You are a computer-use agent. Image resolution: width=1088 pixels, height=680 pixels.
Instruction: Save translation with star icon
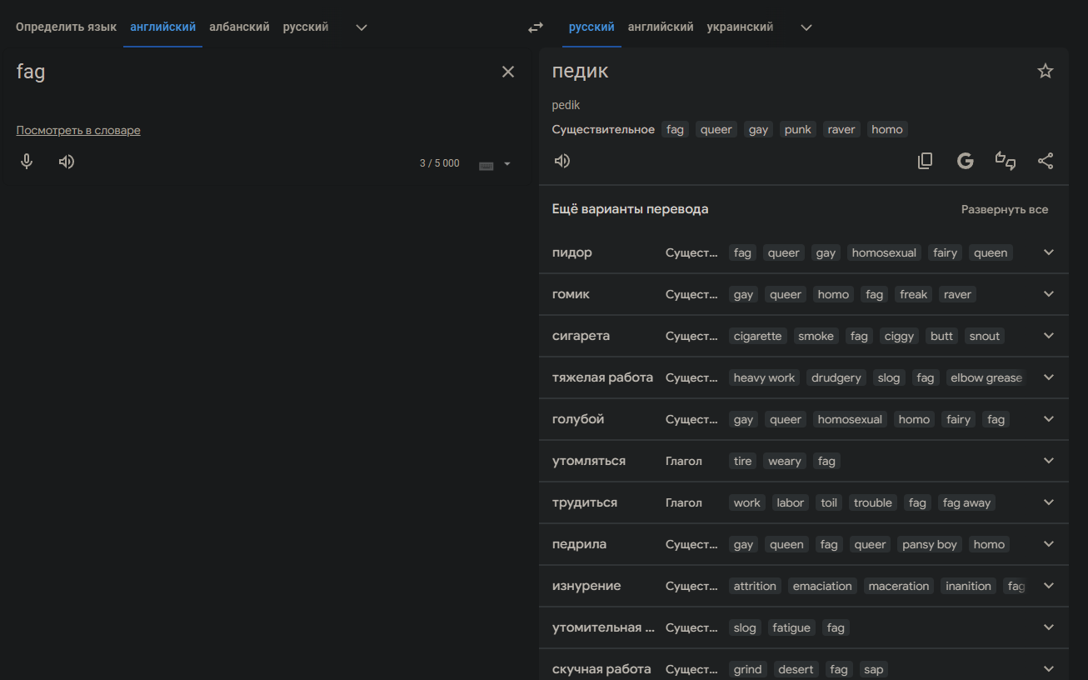(x=1046, y=71)
